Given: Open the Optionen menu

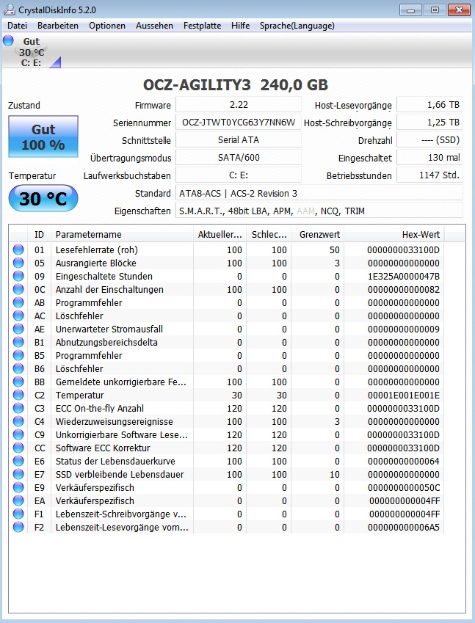Looking at the screenshot, I should point(107,26).
